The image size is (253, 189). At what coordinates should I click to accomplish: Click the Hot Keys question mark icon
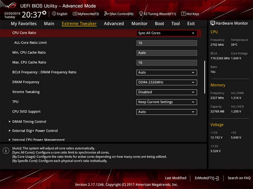tap(183, 14)
